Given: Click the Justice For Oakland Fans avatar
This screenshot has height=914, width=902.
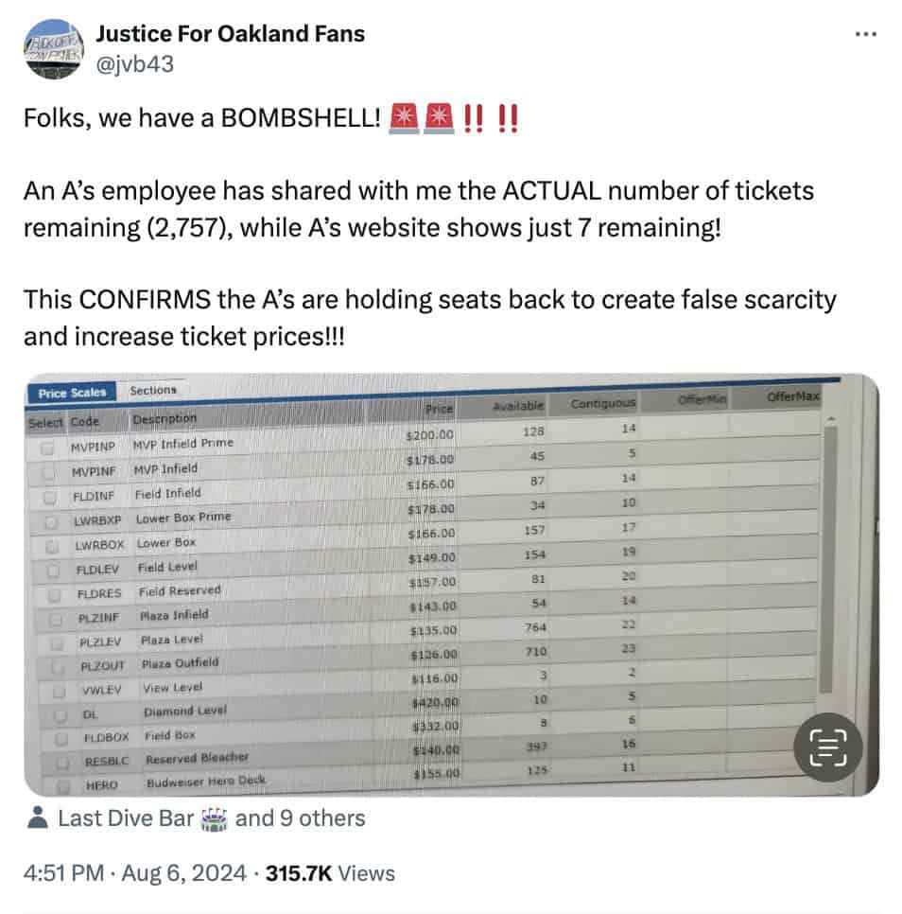Looking at the screenshot, I should tap(52, 48).
